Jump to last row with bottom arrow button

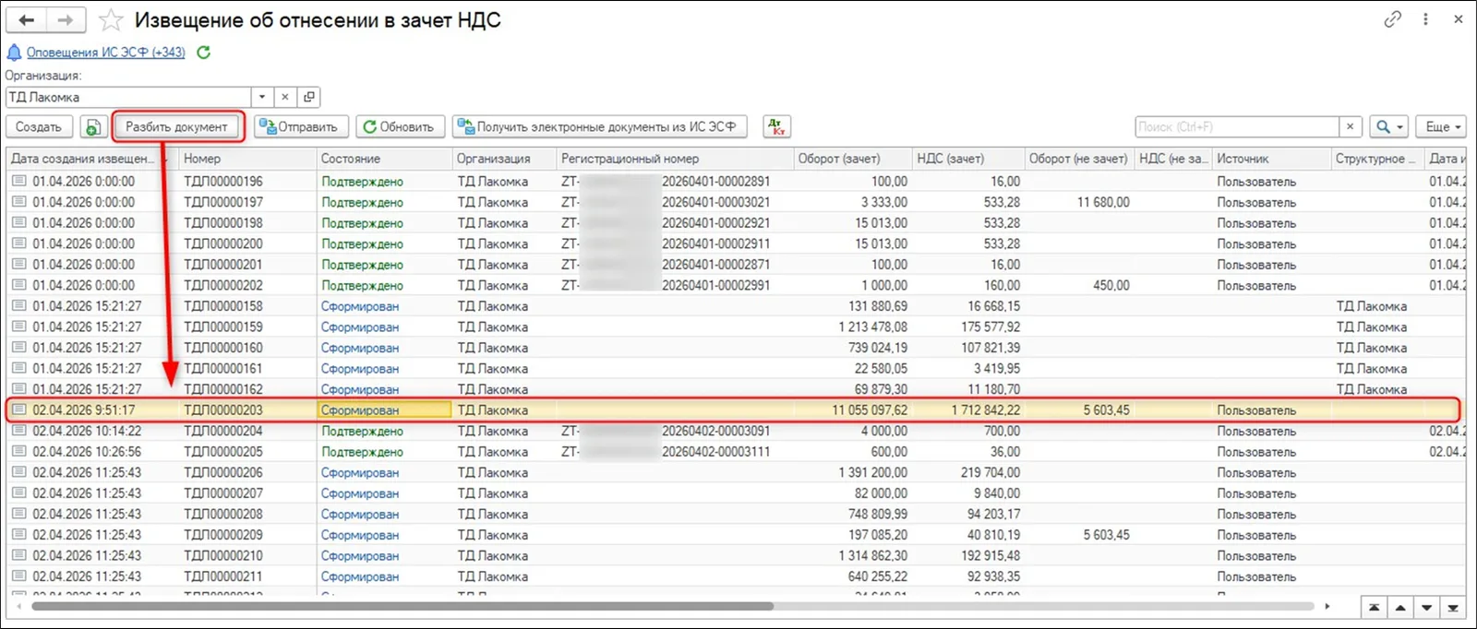tap(1453, 607)
